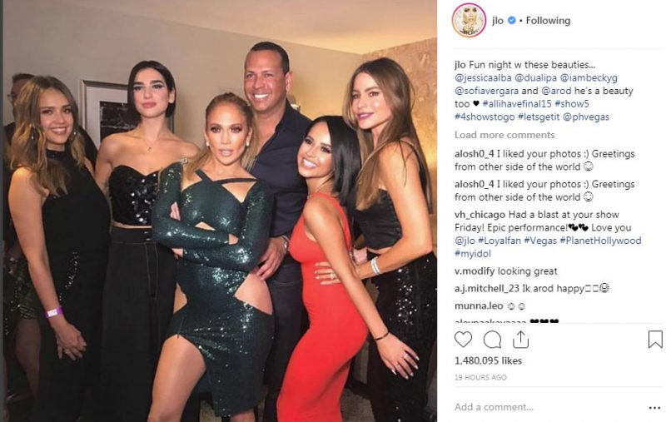Open the three-dot more options menu
The width and height of the screenshot is (666, 422).
[654, 408]
